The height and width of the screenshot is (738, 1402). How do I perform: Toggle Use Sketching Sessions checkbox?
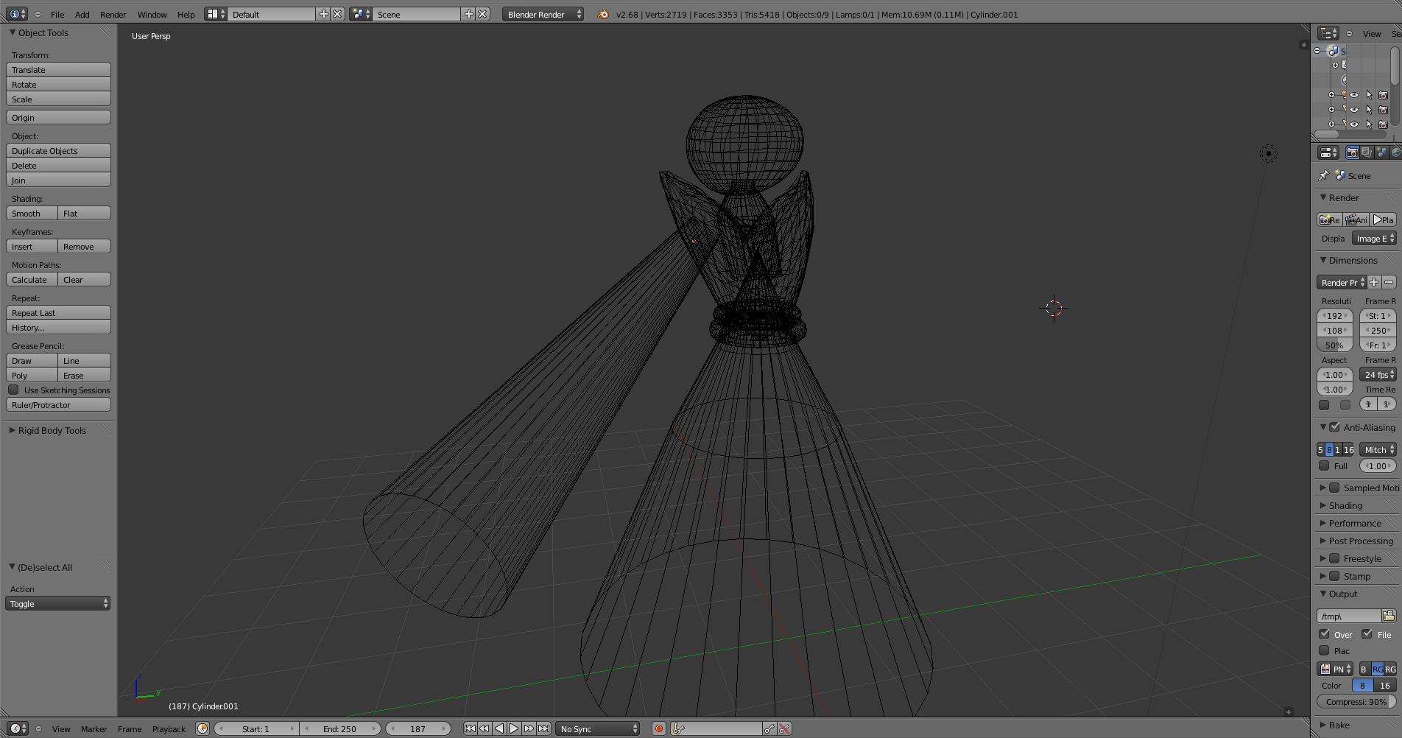click(x=13, y=390)
